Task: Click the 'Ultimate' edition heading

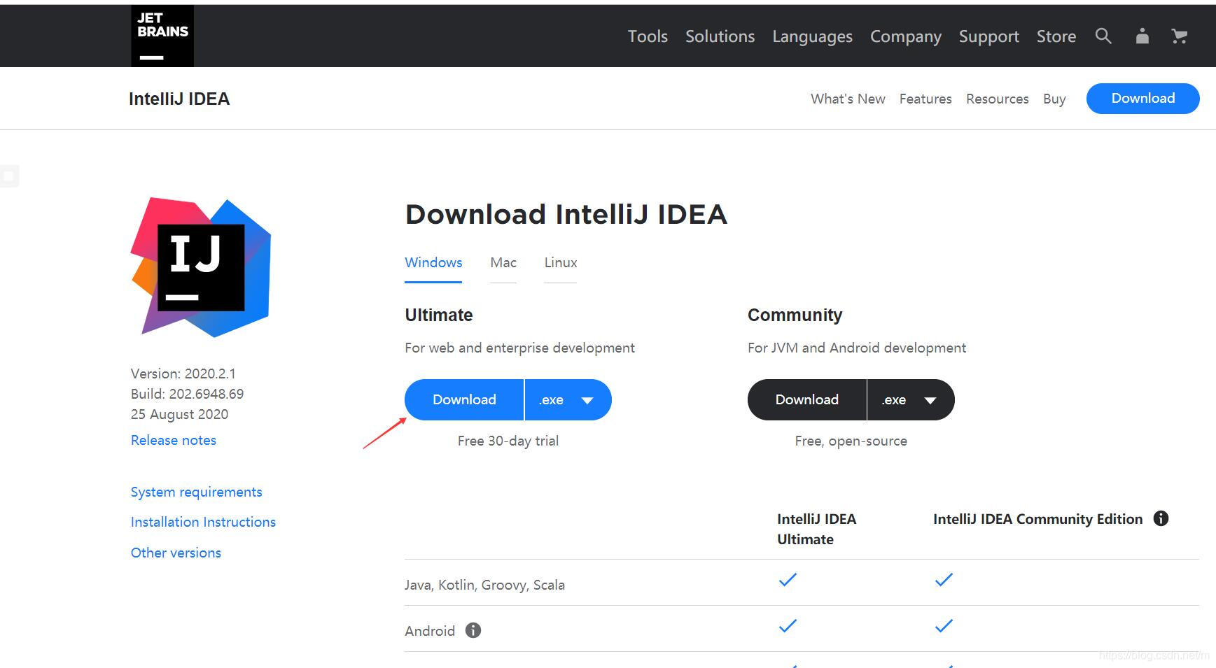Action: click(x=439, y=315)
